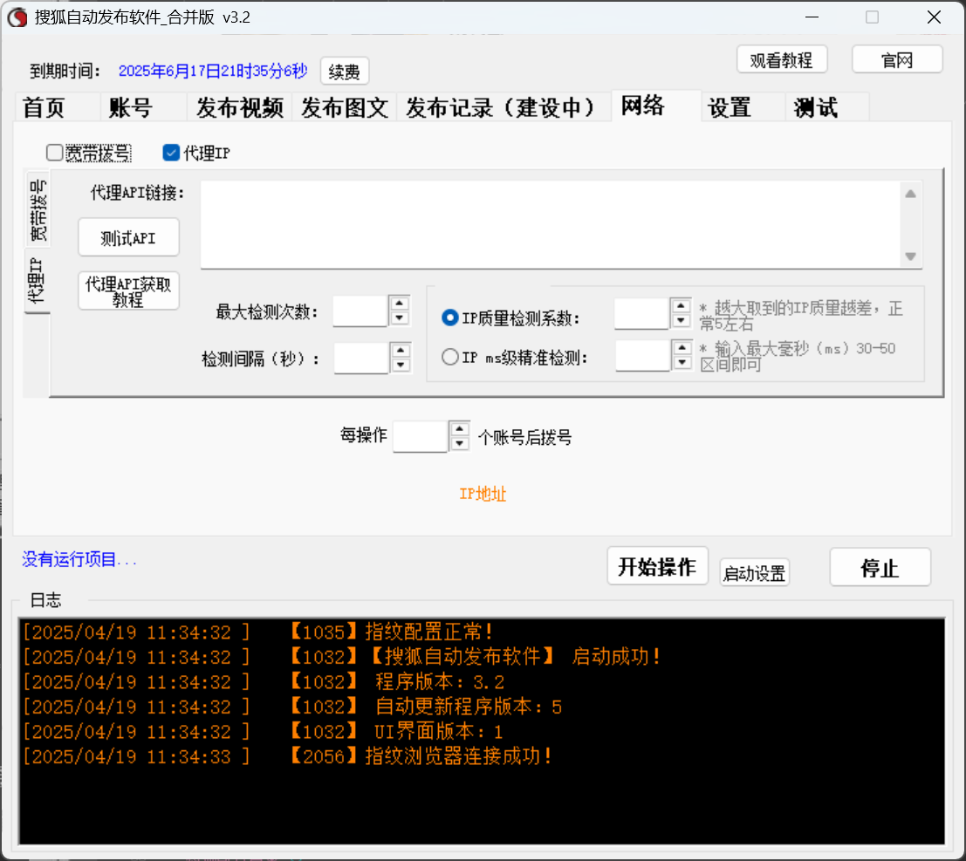966x861 pixels.
Task: Click the IP ms级精准检测 number field
Action: [x=643, y=355]
